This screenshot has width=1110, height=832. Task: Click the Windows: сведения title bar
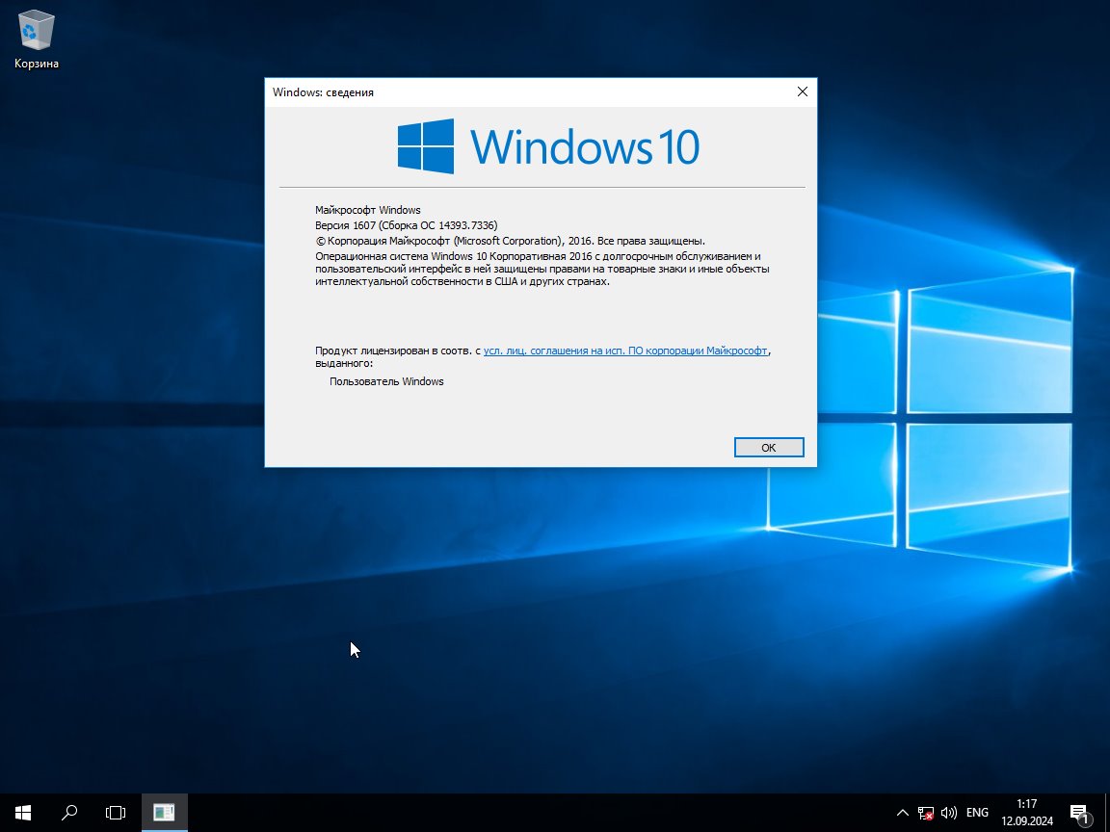click(x=525, y=92)
